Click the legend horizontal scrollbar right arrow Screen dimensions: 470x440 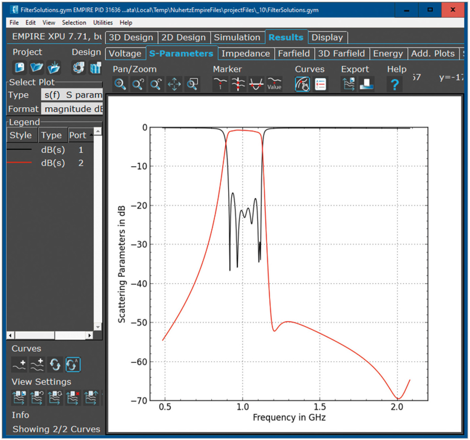(89, 335)
